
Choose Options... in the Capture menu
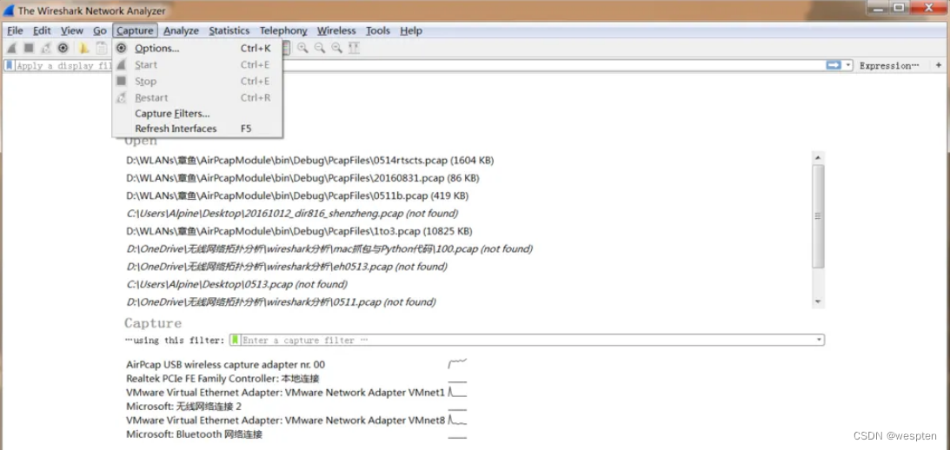tap(197, 49)
